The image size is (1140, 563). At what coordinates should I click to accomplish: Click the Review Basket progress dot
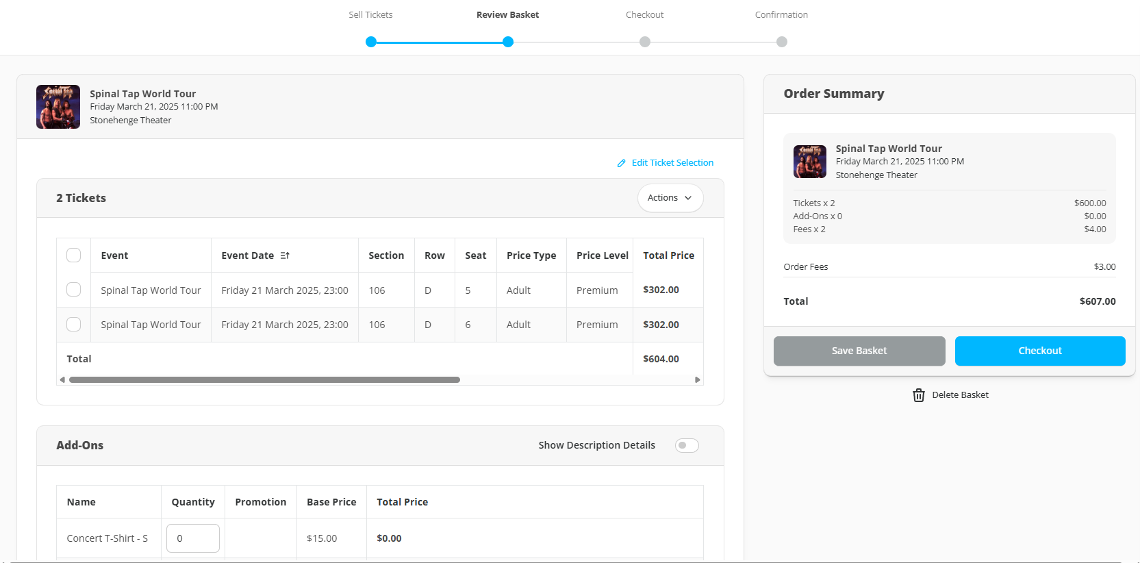pyautogui.click(x=508, y=42)
